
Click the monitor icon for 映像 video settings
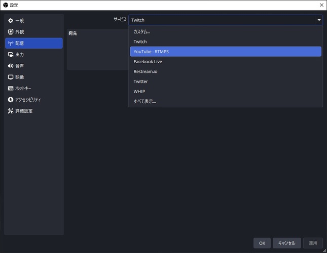click(11, 77)
